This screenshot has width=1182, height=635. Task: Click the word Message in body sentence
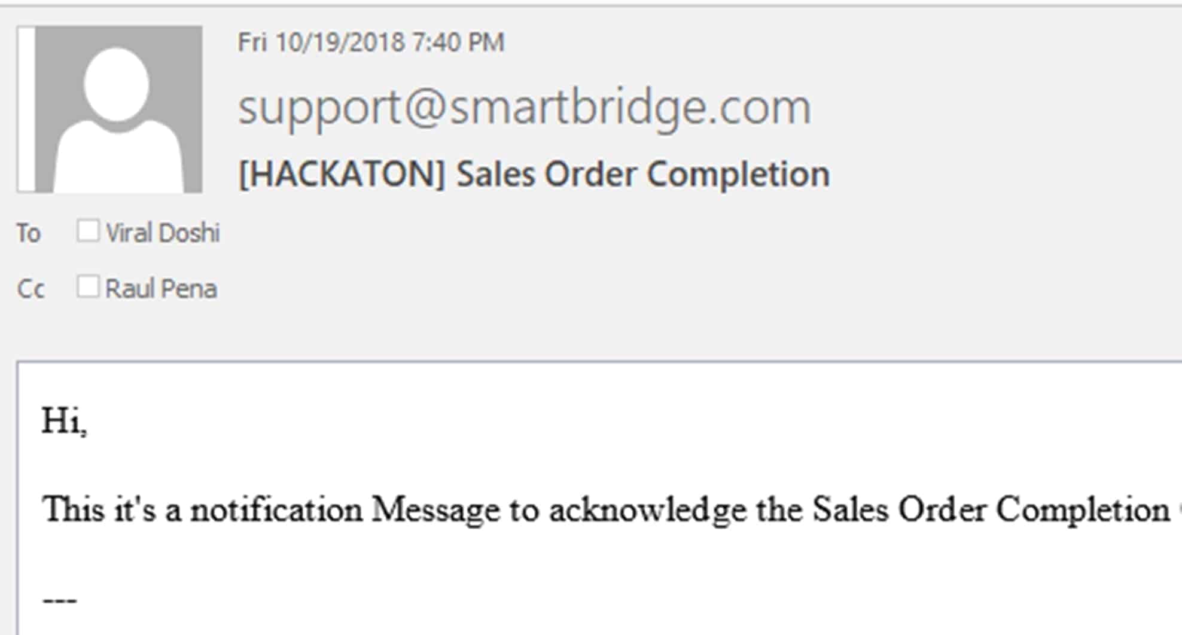click(435, 511)
